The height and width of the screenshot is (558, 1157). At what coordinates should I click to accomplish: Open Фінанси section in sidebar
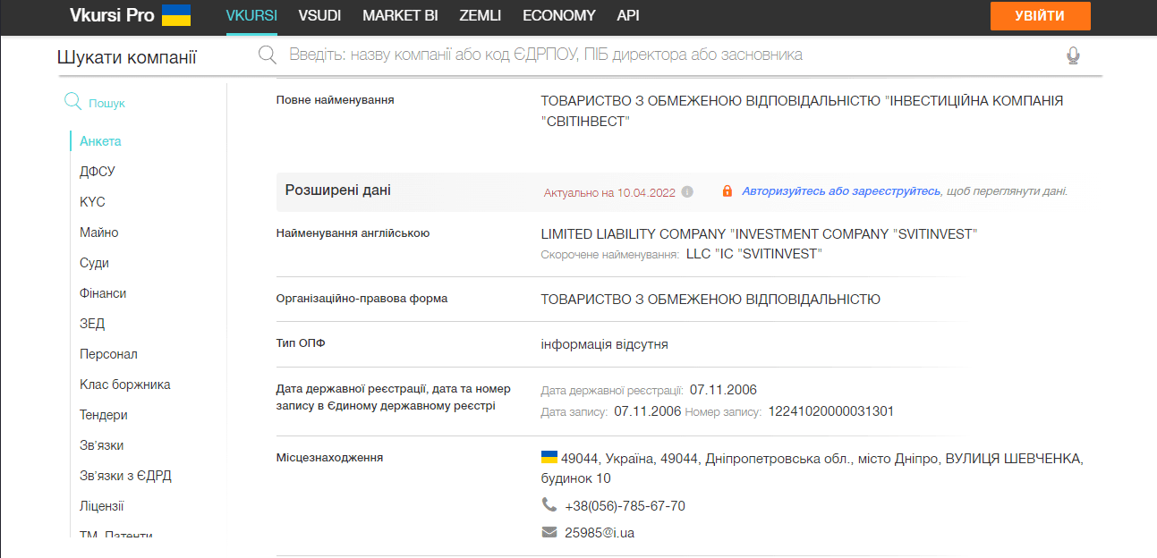pos(103,293)
